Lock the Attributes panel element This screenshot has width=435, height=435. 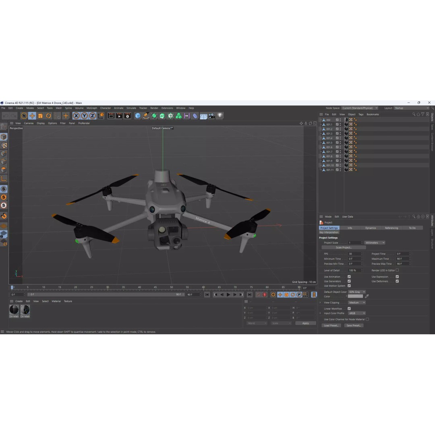tap(418, 217)
